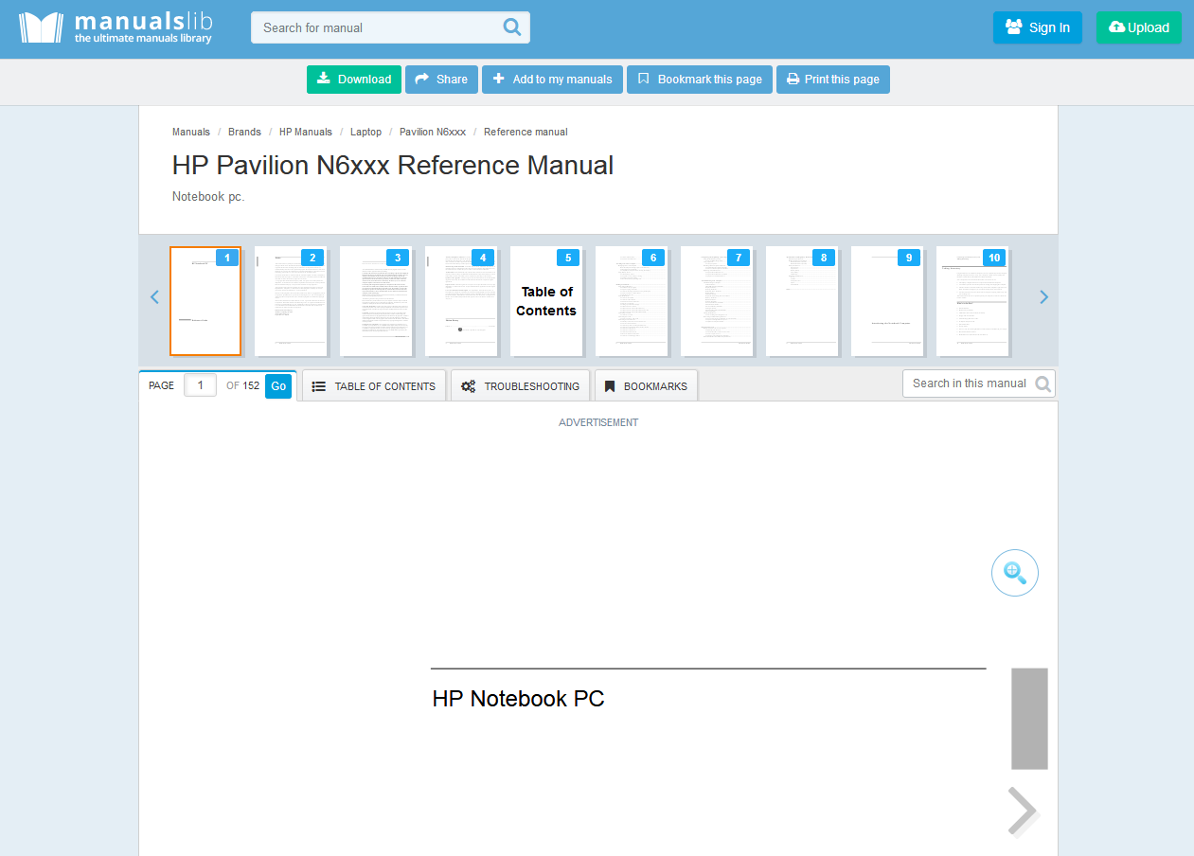Click the round zoom magnifier button
This screenshot has width=1194, height=856.
pos(1015,573)
